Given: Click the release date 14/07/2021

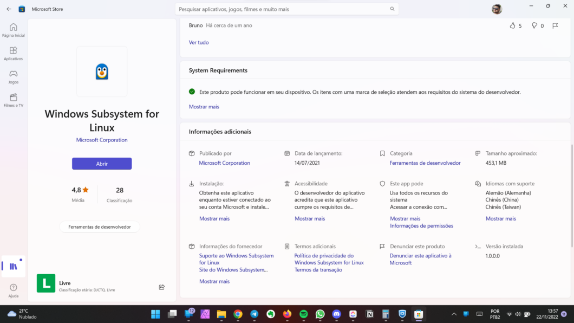Looking at the screenshot, I should point(307,163).
